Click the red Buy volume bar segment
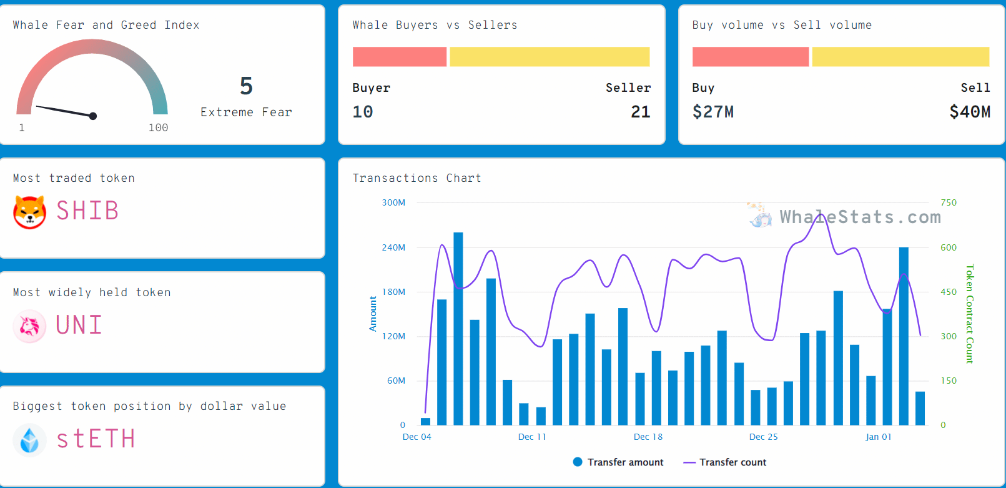This screenshot has width=1006, height=488. pyautogui.click(x=751, y=57)
